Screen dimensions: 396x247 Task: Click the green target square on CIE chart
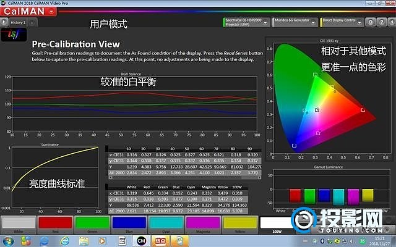tap(315, 75)
